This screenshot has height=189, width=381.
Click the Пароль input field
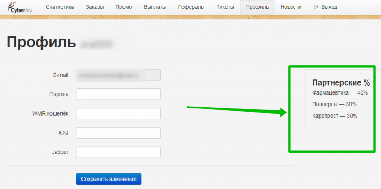118,94
